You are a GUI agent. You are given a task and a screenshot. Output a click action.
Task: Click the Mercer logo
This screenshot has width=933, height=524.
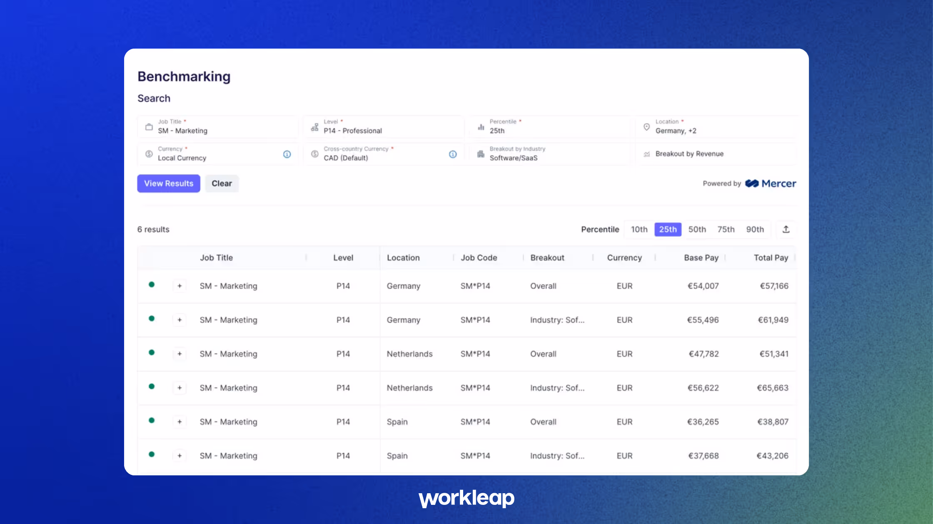click(770, 183)
